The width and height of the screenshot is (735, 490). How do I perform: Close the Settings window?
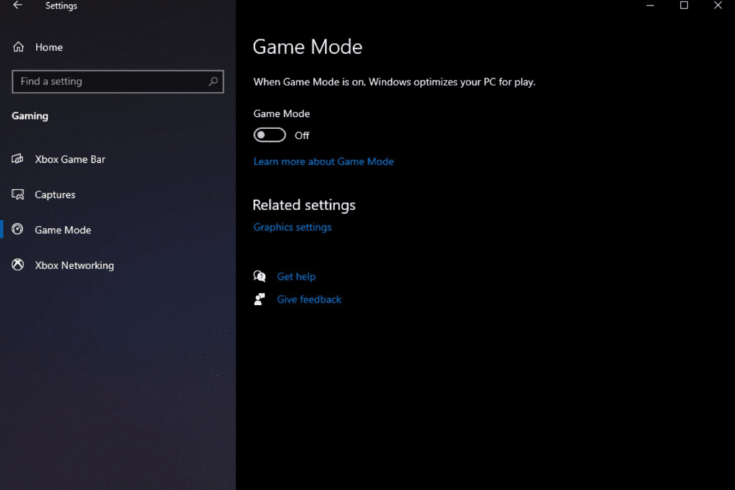pyautogui.click(x=718, y=6)
